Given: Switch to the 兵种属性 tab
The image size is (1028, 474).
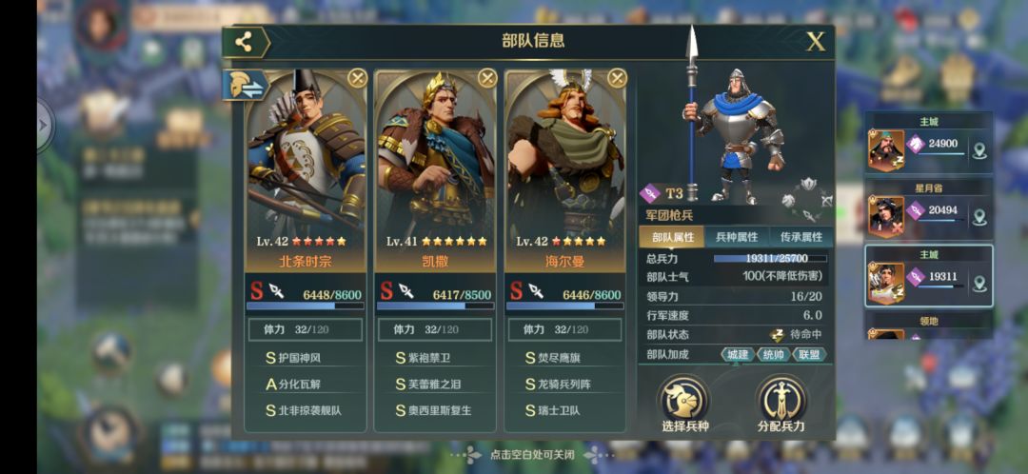Looking at the screenshot, I should [x=736, y=237].
